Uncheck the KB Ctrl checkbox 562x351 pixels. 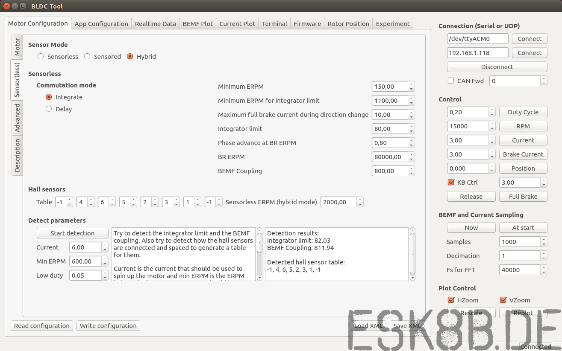(451, 182)
